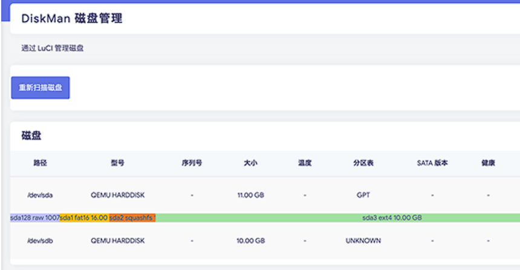Click the SATA 版本 column header
This screenshot has height=270, width=520.
click(x=432, y=163)
